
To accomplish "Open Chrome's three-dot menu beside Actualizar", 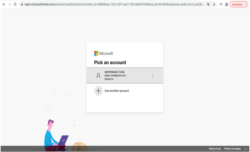I will point(246,4).
